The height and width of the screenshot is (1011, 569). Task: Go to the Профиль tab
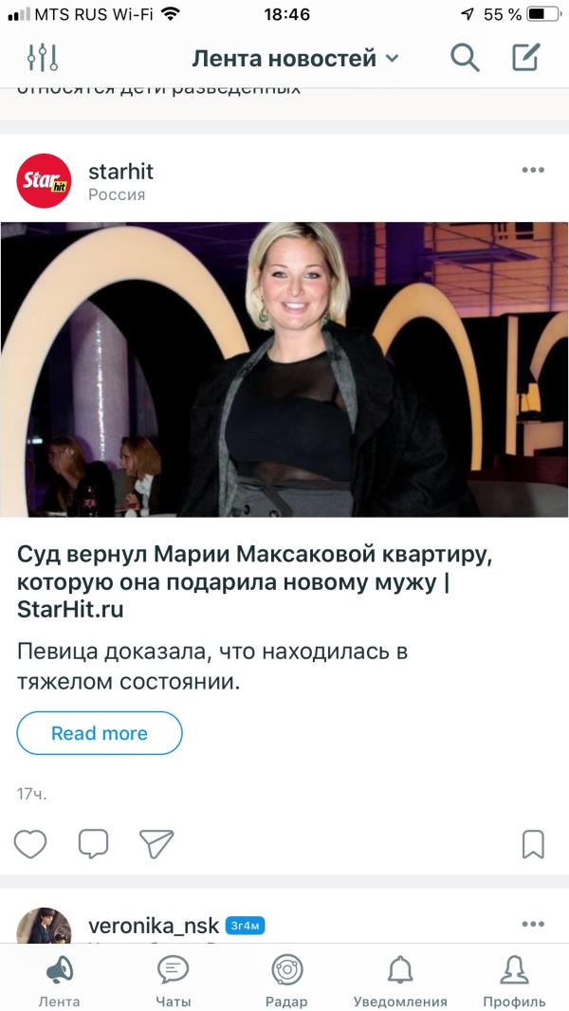[514, 982]
